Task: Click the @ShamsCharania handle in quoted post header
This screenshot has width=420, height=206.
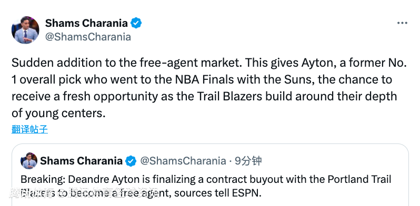Action: 183,161
